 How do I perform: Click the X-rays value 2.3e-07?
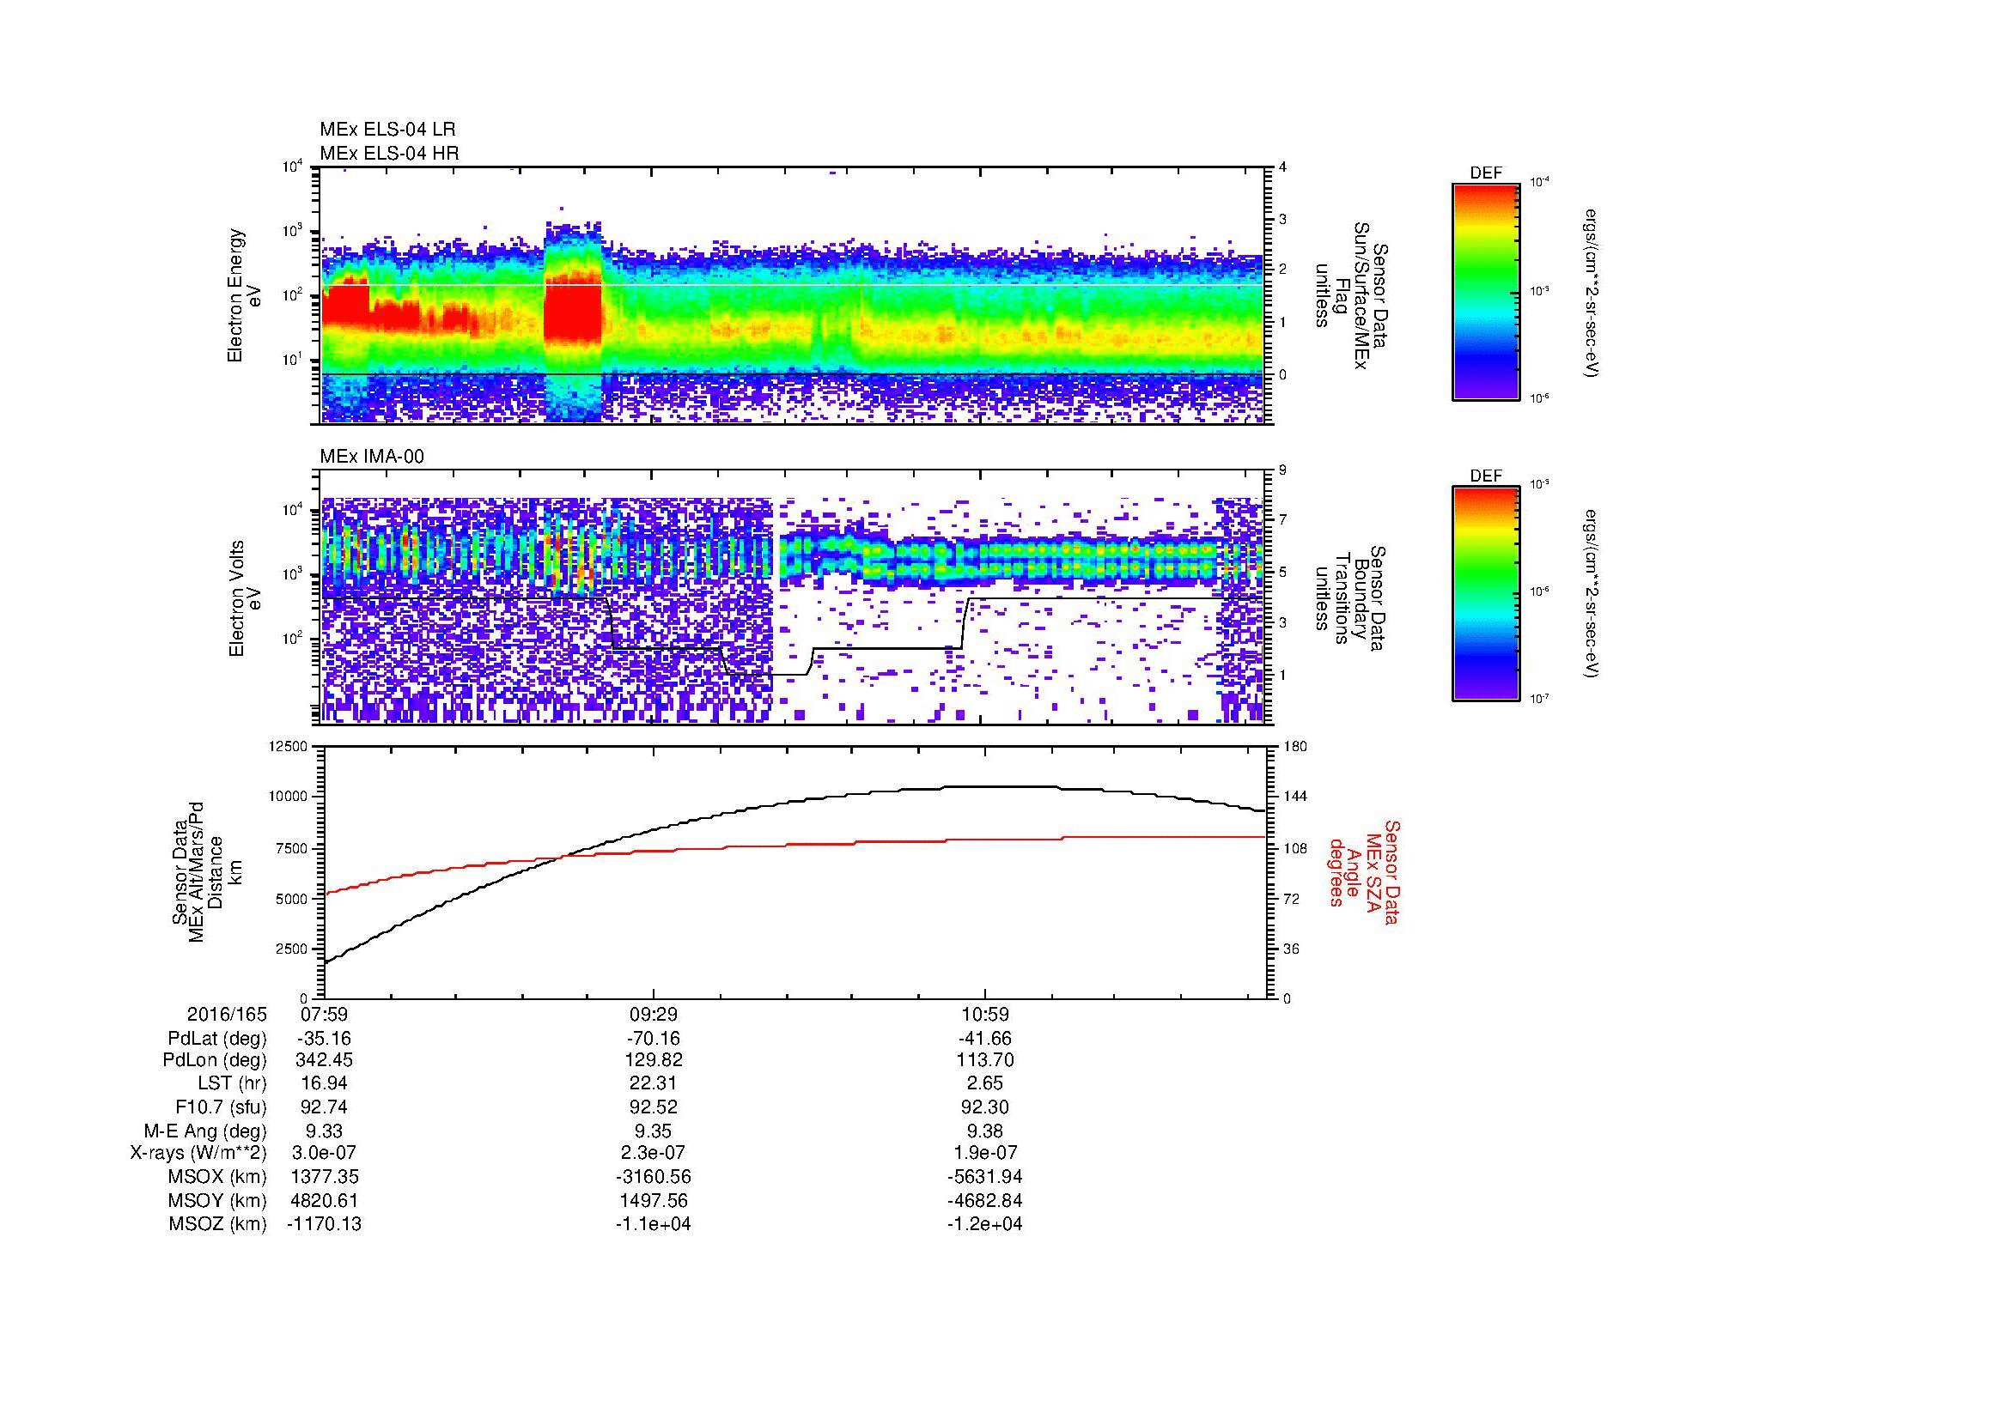[x=654, y=1153]
